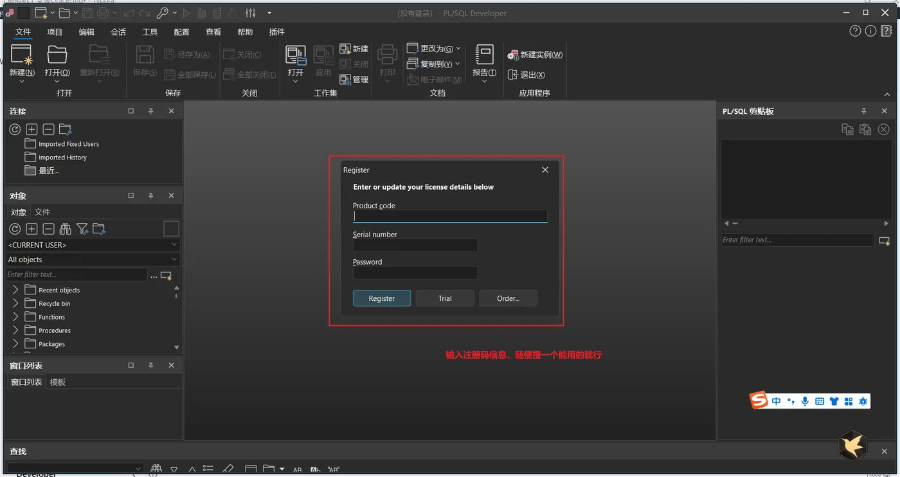Remove connection with minus icon in 连接
The height and width of the screenshot is (477, 900).
click(48, 129)
